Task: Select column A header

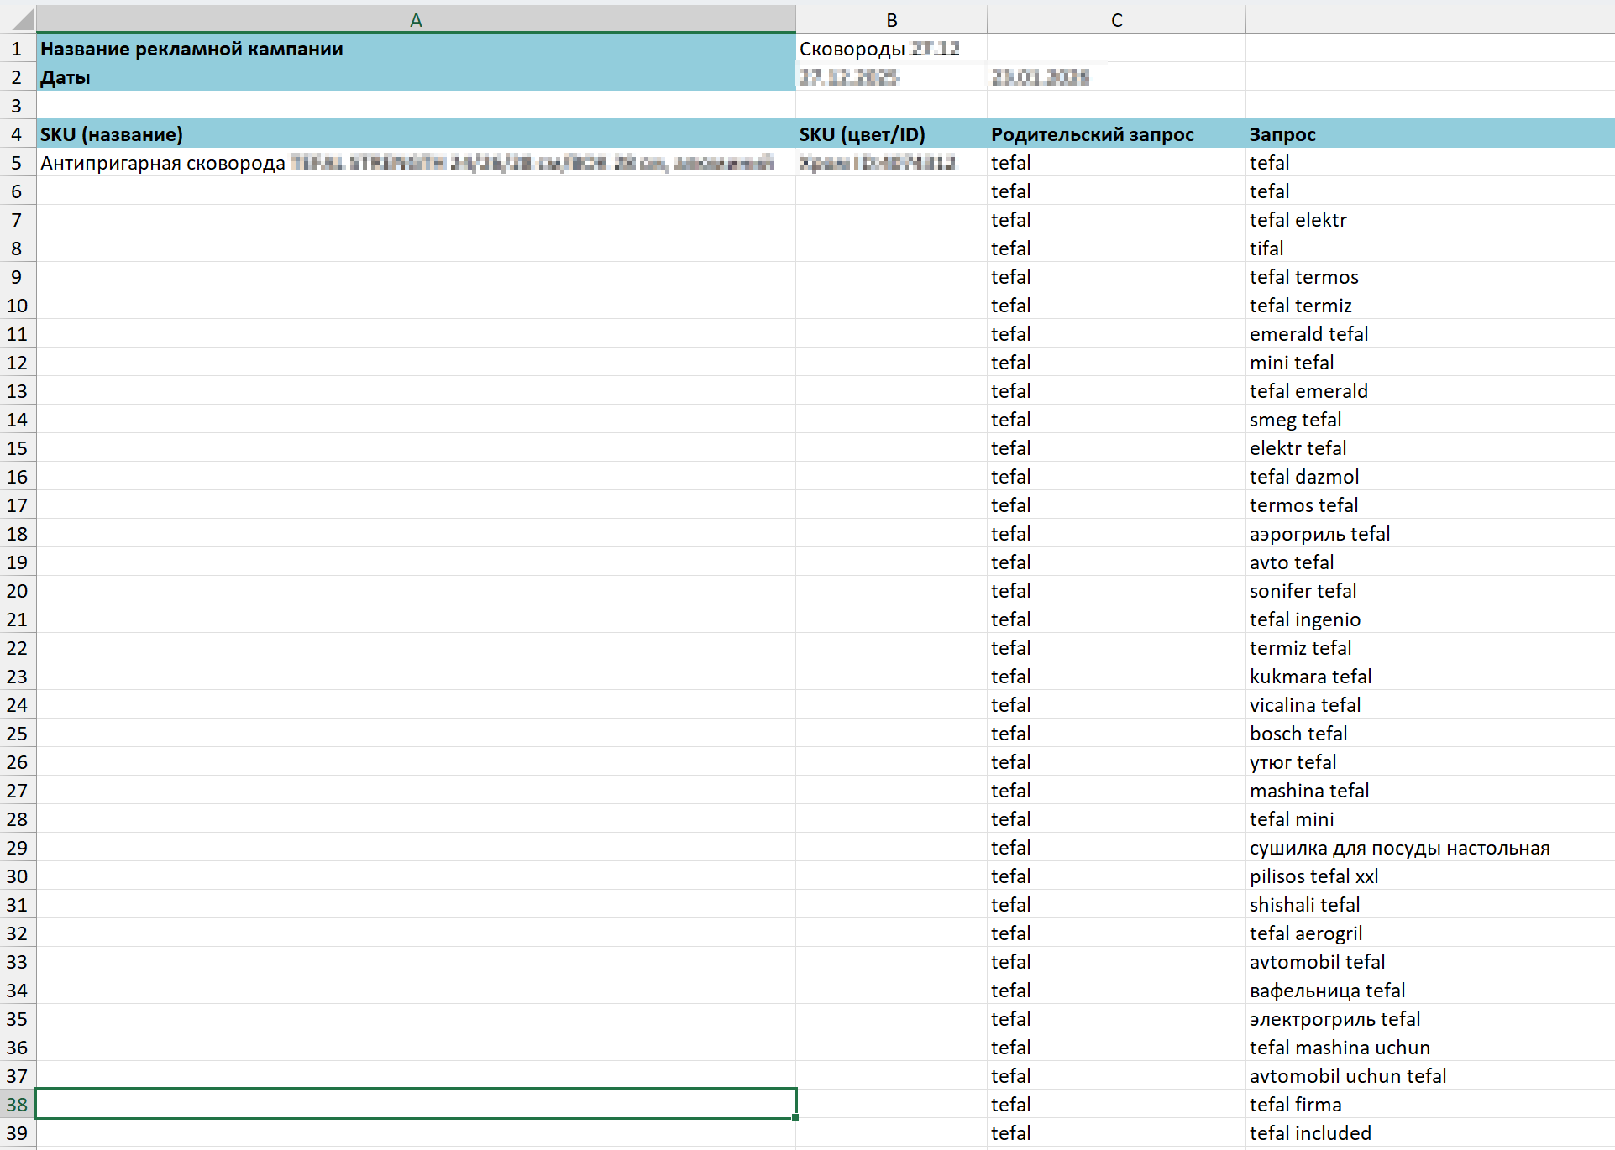Action: [x=416, y=19]
